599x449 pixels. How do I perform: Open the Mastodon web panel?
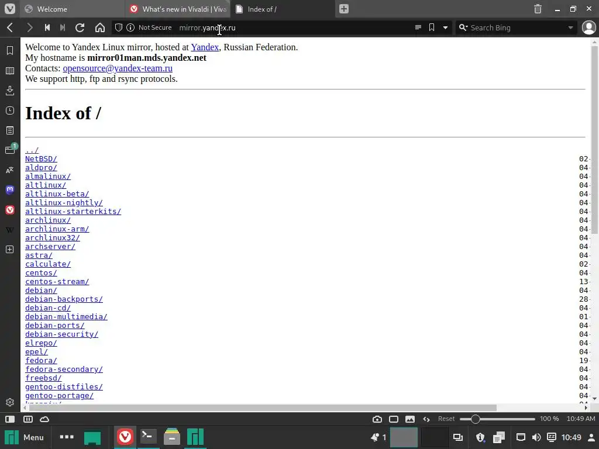[x=10, y=190]
